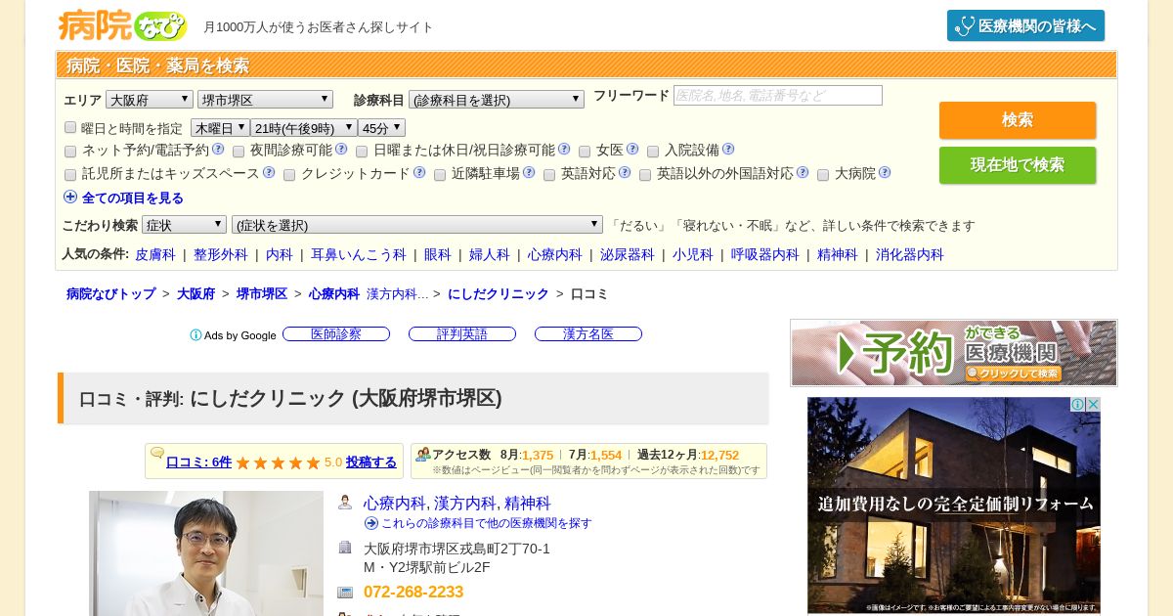Open the 堺市堺区 area dropdown
This screenshot has width=1173, height=616.
pyautogui.click(x=265, y=99)
